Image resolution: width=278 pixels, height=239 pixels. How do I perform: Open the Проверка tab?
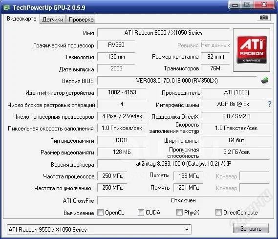click(81, 20)
